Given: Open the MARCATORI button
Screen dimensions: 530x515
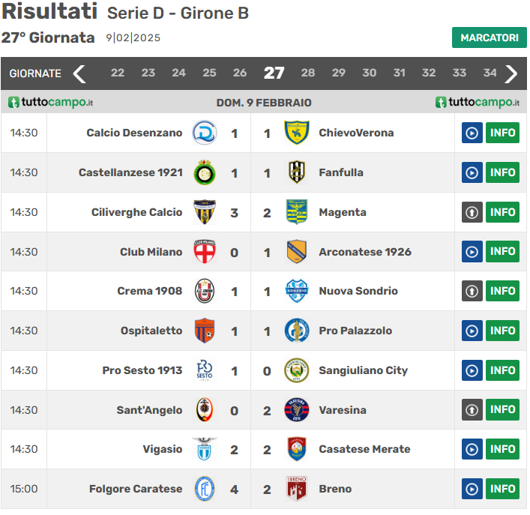Looking at the screenshot, I should (489, 37).
